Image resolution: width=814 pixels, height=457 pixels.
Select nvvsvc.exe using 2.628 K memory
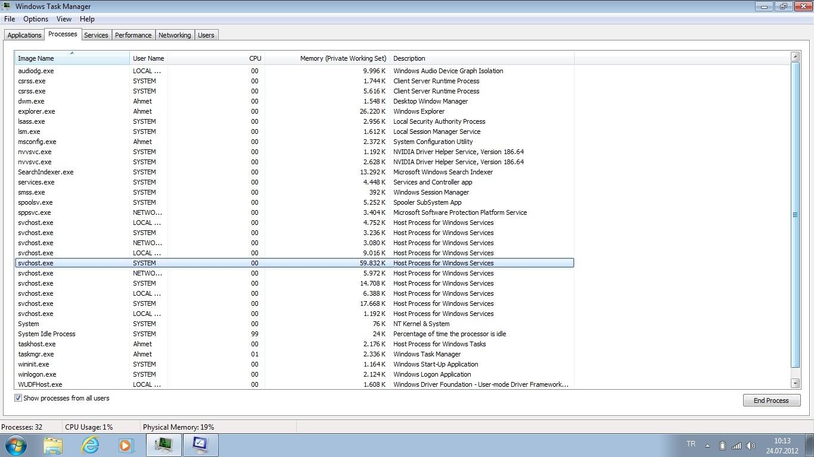[x=294, y=162]
